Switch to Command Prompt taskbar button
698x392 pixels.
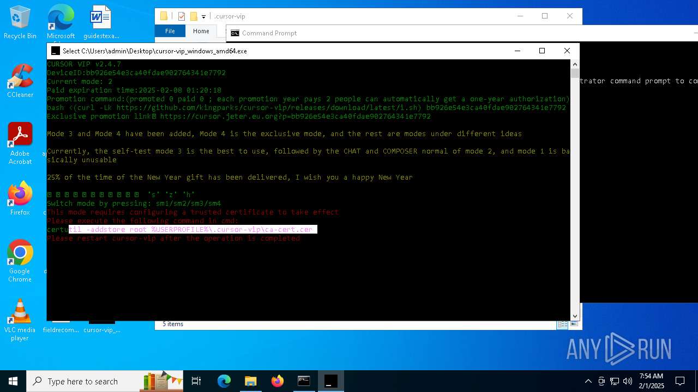coord(304,381)
